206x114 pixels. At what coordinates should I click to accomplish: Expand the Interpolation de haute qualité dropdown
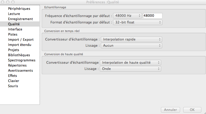(x=130, y=62)
